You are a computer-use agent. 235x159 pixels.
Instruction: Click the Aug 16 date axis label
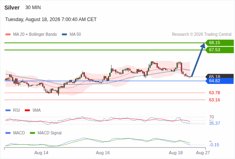(x=103, y=153)
